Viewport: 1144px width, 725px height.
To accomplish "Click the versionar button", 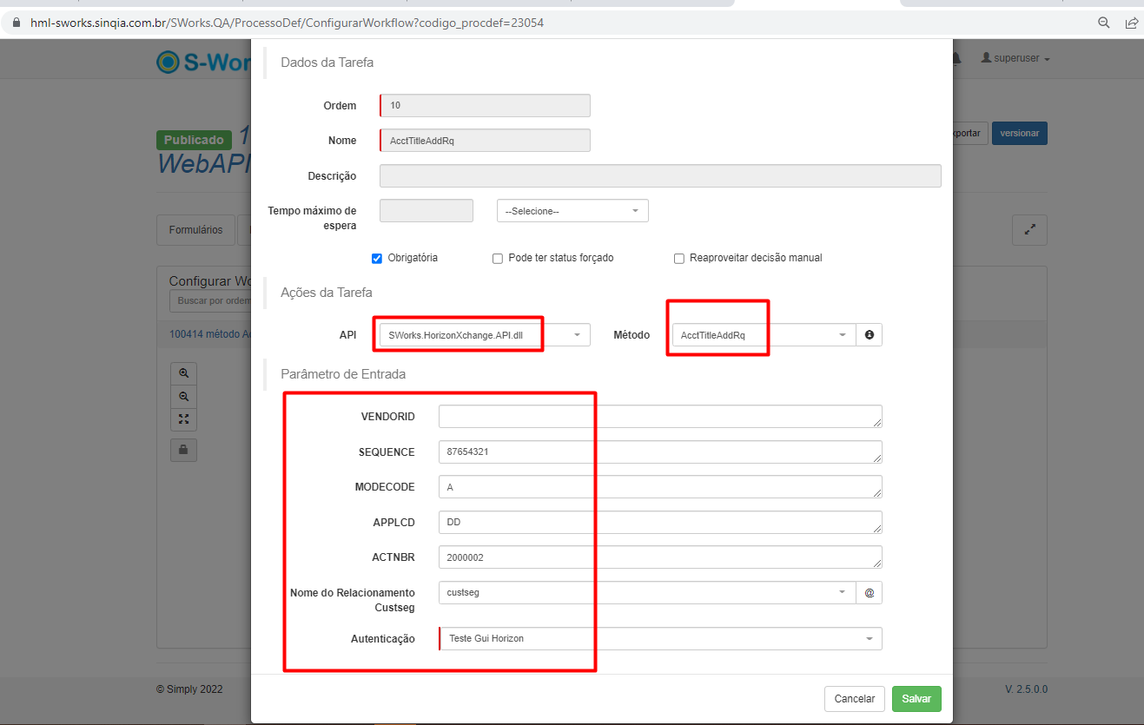I will pyautogui.click(x=1020, y=133).
